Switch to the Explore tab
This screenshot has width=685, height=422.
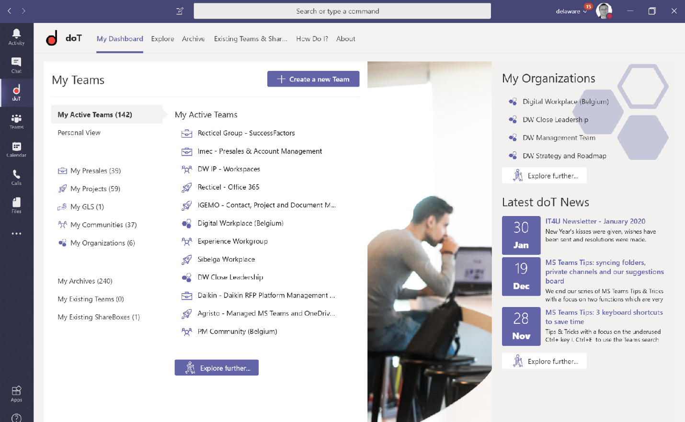point(162,39)
